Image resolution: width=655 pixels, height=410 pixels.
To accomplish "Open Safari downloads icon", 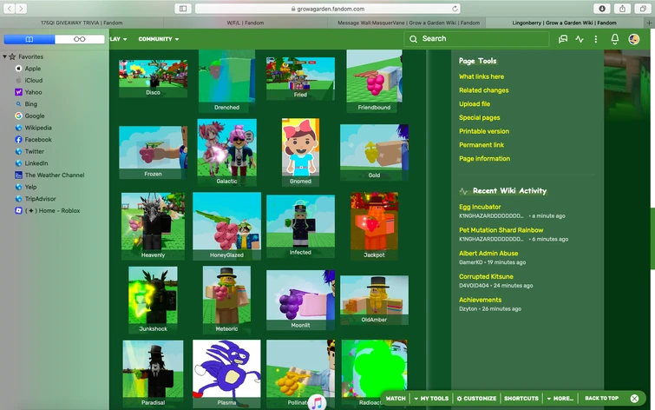I will click(602, 9).
